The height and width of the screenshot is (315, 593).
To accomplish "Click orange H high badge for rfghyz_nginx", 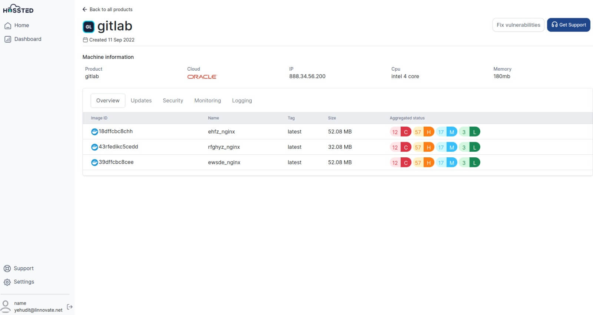I will pyautogui.click(x=429, y=147).
